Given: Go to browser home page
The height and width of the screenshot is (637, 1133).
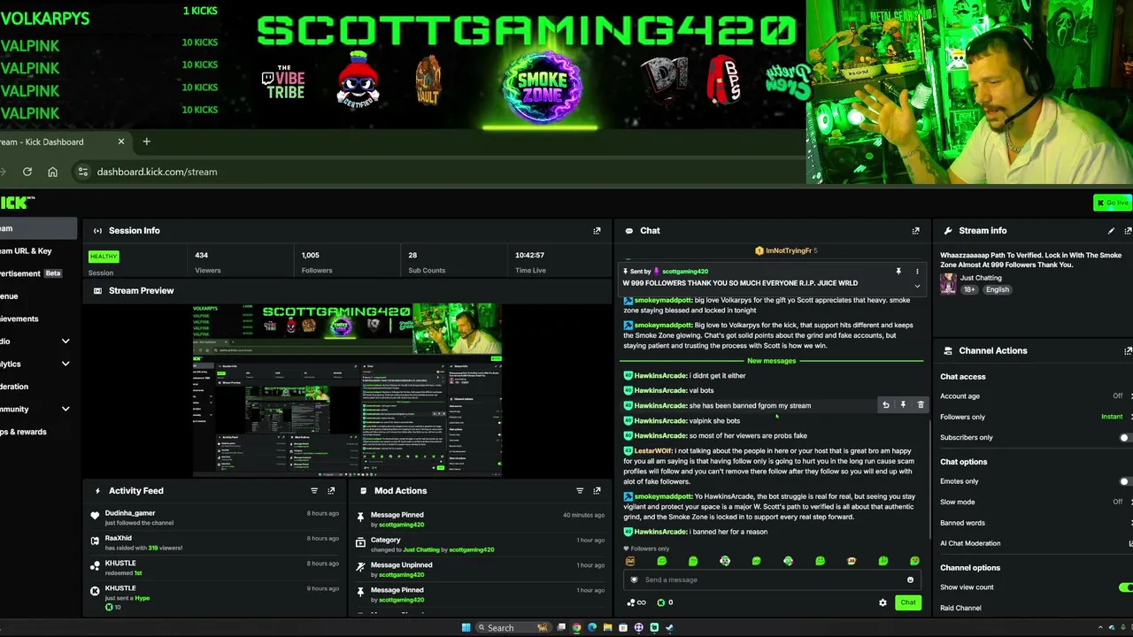Looking at the screenshot, I should [53, 172].
